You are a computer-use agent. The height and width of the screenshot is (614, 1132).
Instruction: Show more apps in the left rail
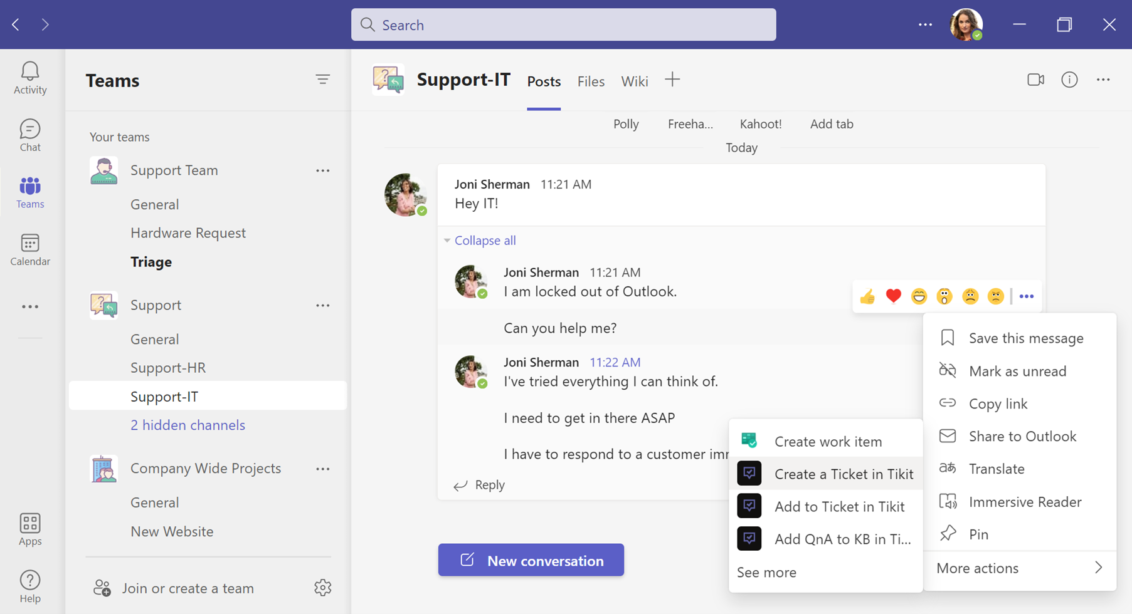[x=30, y=307]
